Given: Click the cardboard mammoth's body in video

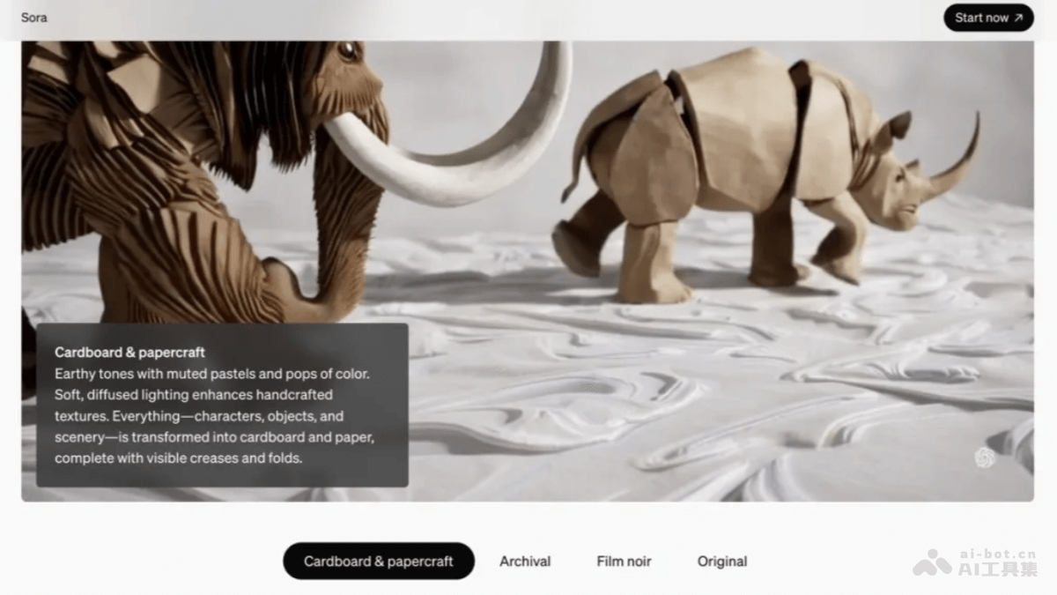Looking at the screenshot, I should coord(176,176).
